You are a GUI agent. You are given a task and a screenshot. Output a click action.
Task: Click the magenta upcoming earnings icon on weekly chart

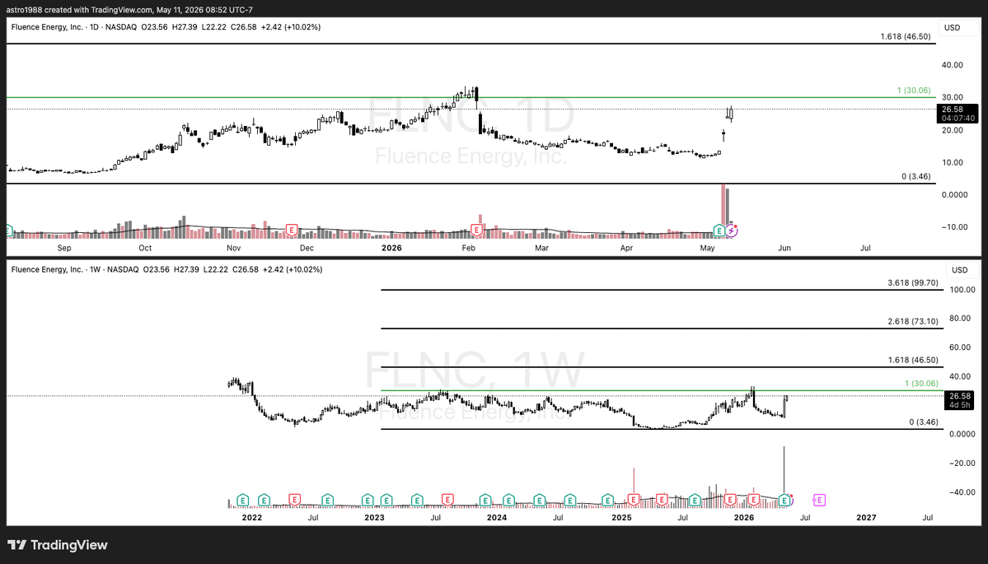coord(818,501)
